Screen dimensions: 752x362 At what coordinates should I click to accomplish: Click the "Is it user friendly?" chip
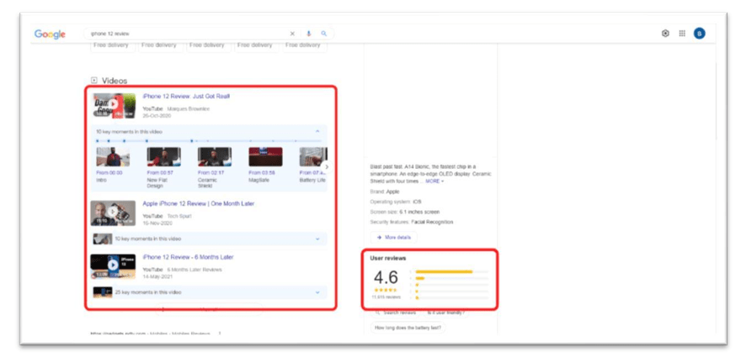tap(446, 312)
